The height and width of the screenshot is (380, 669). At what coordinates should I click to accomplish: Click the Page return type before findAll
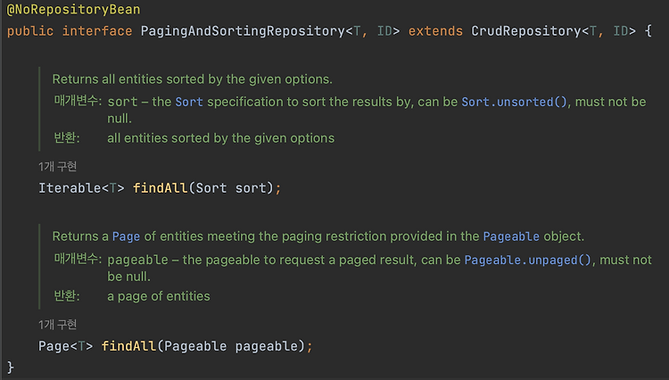[54, 346]
